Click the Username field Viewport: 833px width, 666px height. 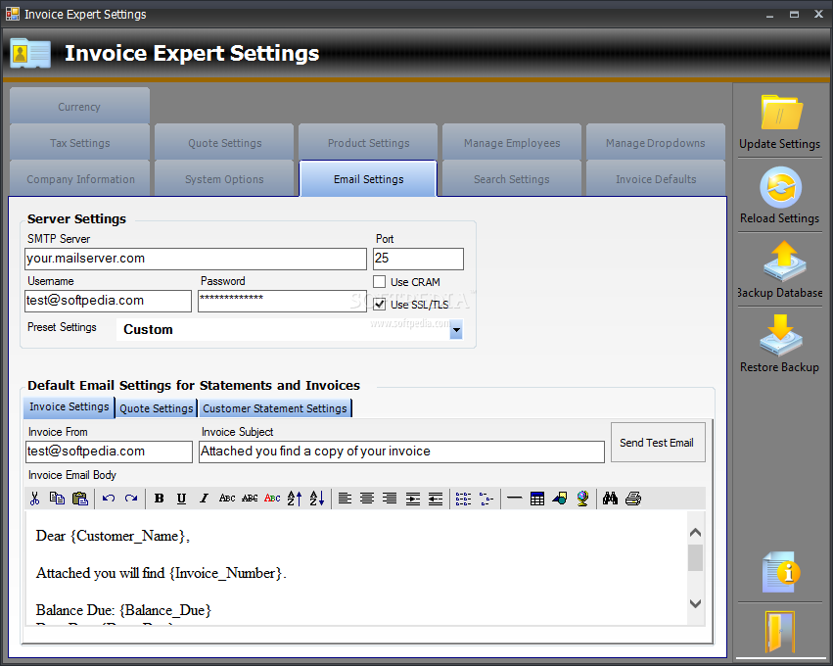[108, 301]
